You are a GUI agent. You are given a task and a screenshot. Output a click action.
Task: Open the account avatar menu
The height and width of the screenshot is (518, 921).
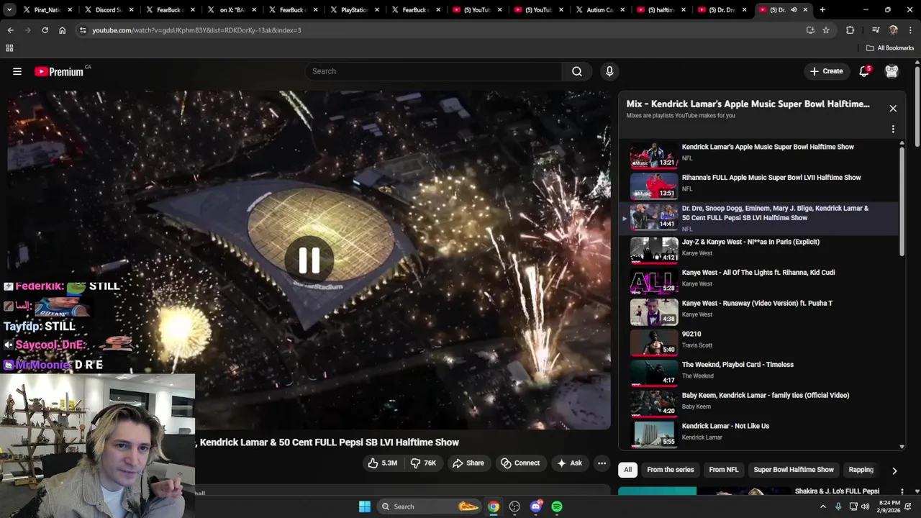pyautogui.click(x=891, y=71)
